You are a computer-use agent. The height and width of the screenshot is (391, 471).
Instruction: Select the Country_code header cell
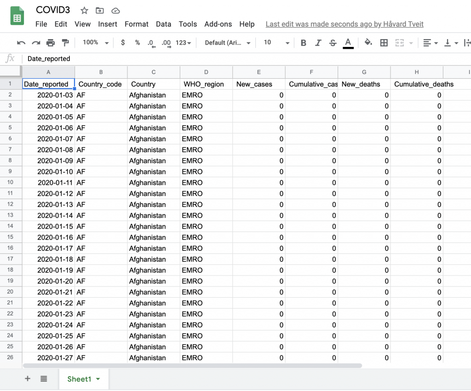click(101, 84)
